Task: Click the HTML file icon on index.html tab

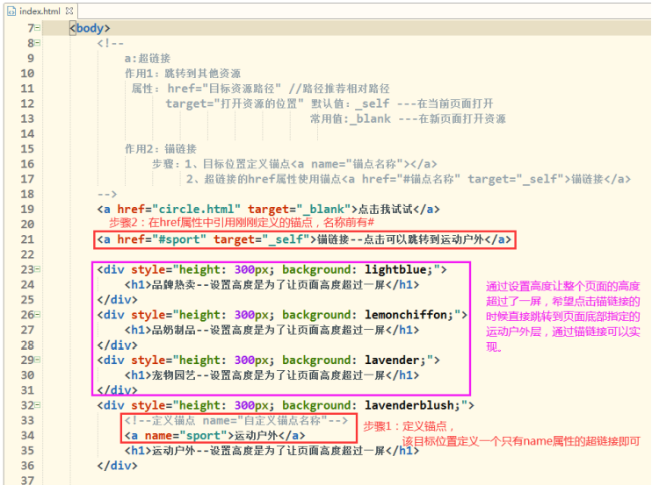Action: pyautogui.click(x=11, y=11)
